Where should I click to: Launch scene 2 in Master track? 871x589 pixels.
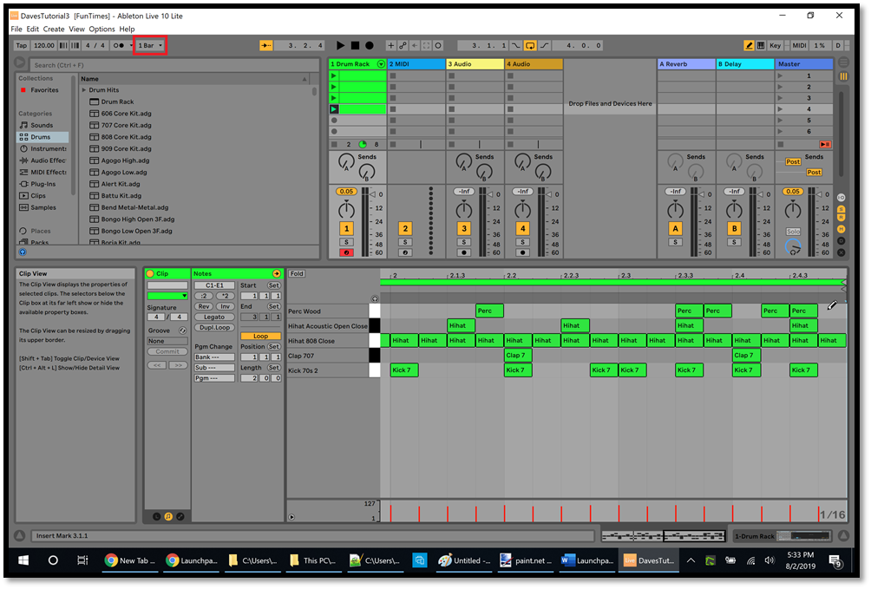tap(780, 87)
